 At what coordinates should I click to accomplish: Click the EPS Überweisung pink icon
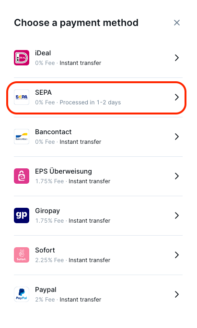coord(22,176)
